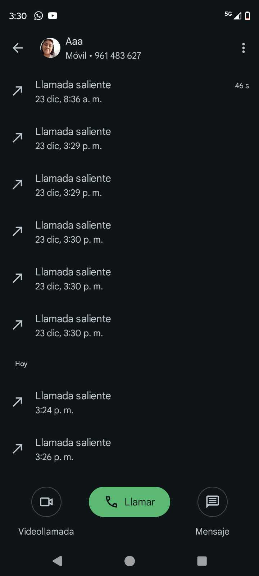The width and height of the screenshot is (259, 576).
Task: Tap the back arrow in the header
Action: (x=18, y=48)
